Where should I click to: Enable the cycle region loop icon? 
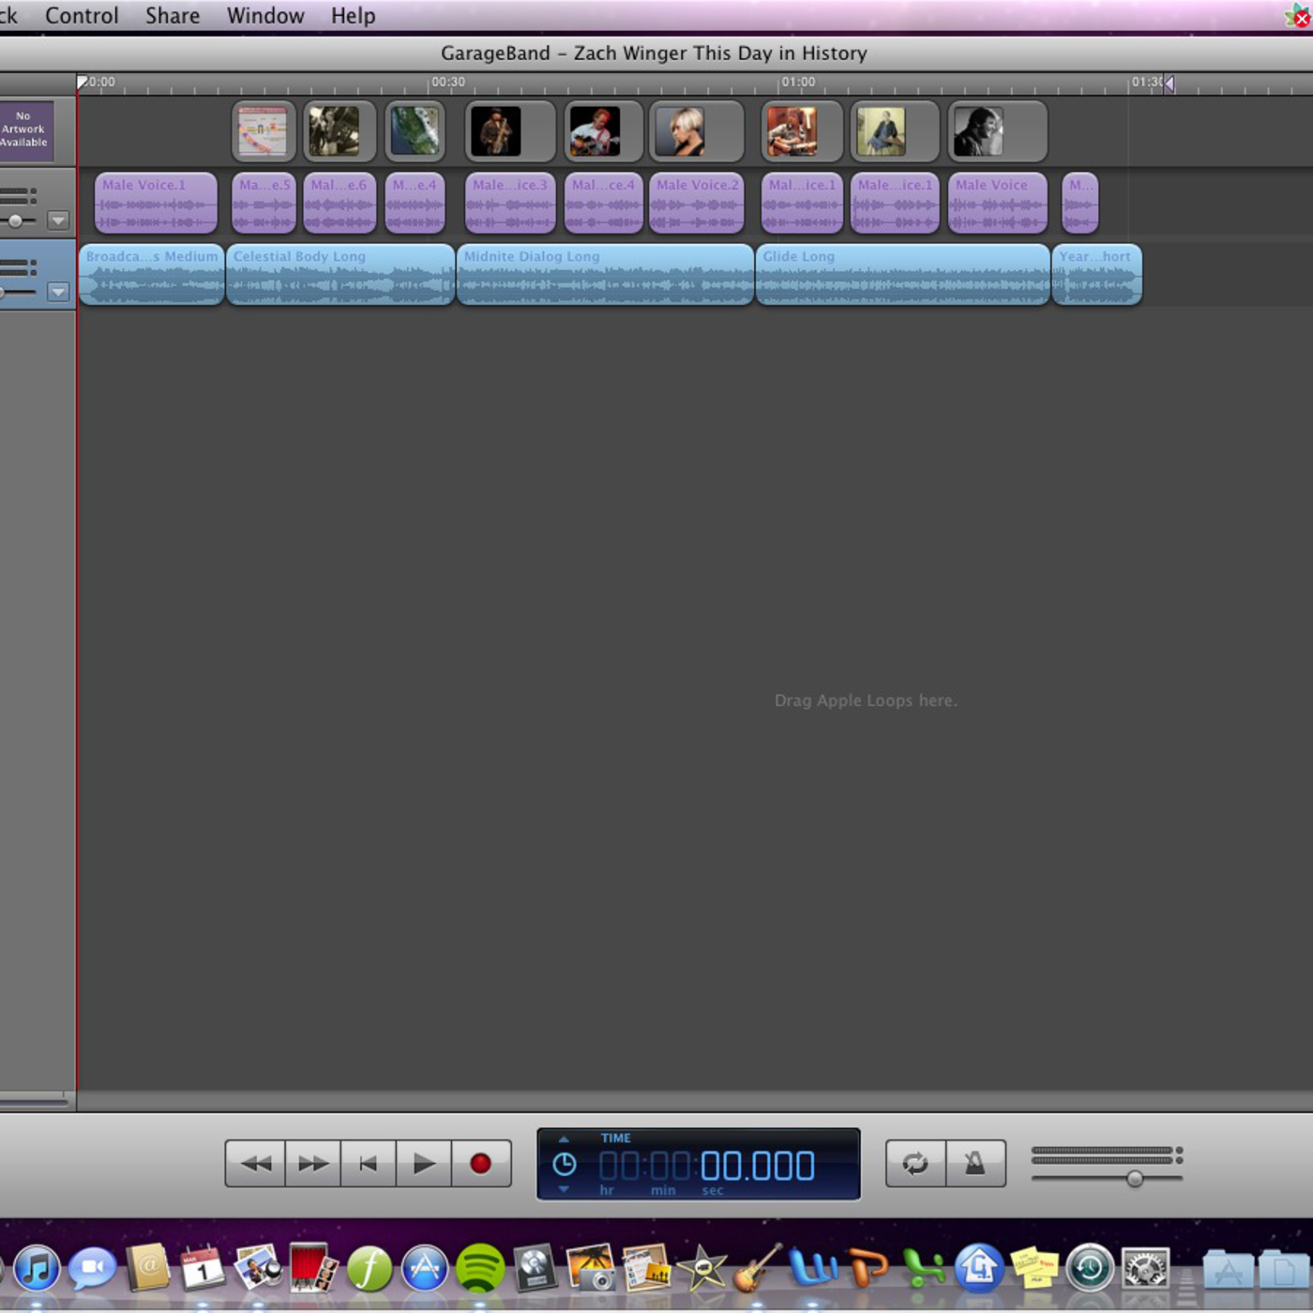point(916,1164)
